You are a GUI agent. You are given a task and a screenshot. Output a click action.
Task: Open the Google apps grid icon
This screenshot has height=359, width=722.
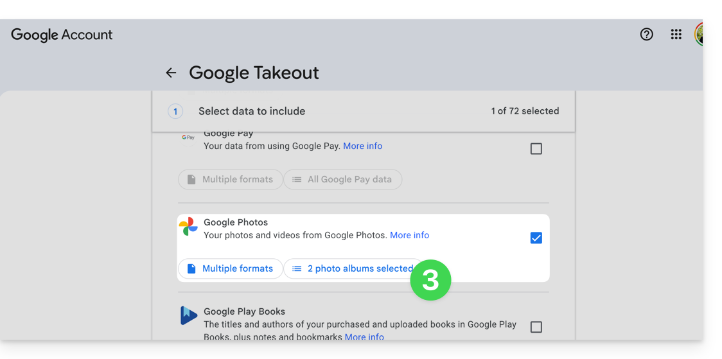pos(676,35)
